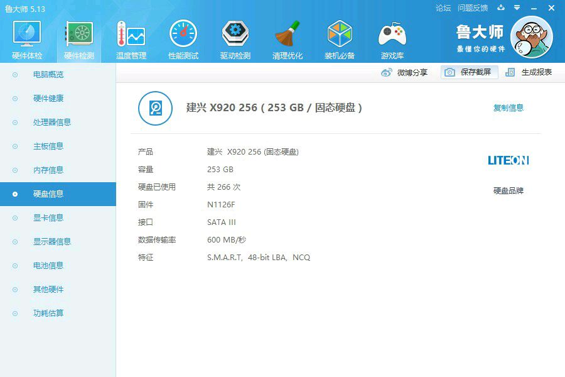Open the 驱动检测 driver detection icon
Viewport: 565px width, 377px height.
point(235,34)
